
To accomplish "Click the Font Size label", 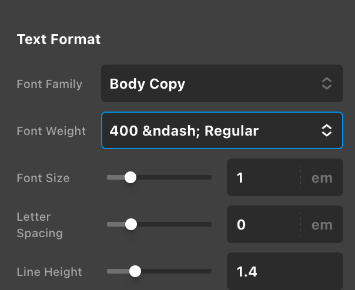I will 43,178.
